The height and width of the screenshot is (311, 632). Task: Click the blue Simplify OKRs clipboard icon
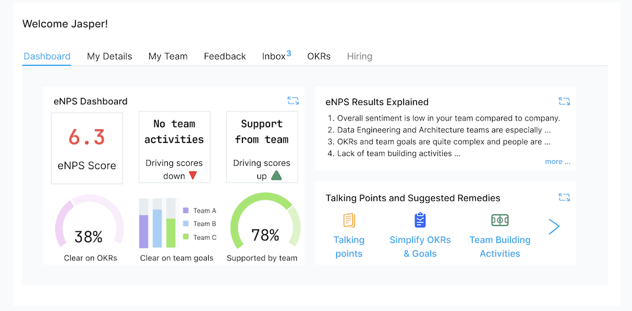click(420, 220)
